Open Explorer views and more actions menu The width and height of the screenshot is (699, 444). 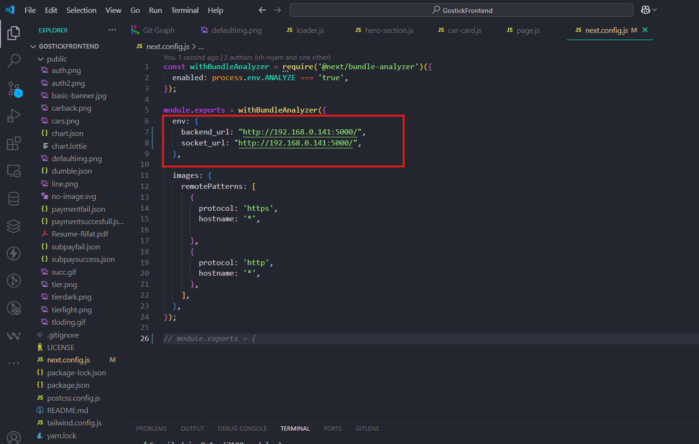click(x=112, y=30)
